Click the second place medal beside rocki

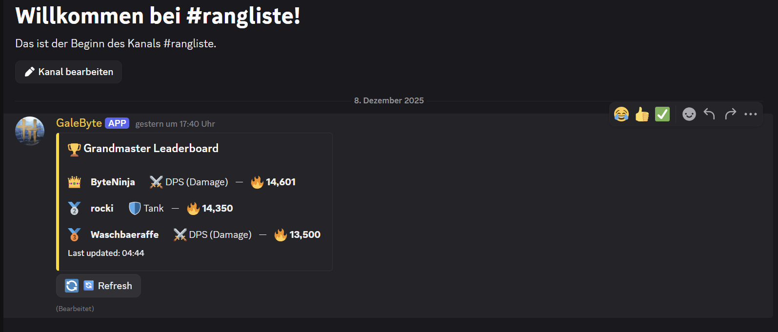tap(74, 209)
